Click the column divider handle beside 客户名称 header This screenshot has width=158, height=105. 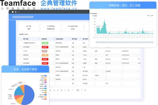39,39
